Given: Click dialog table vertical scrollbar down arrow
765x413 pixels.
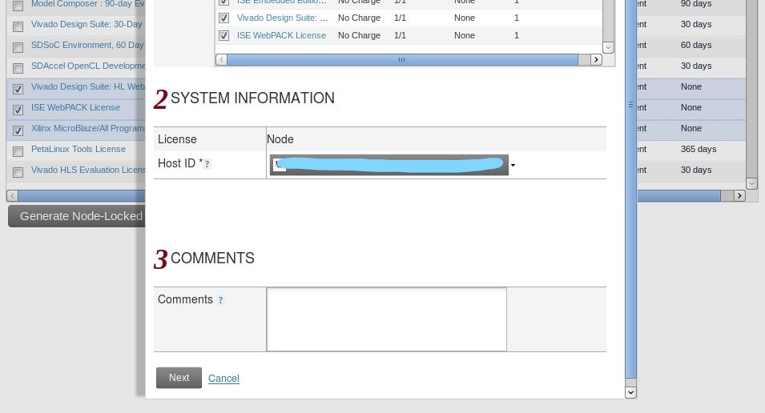Looking at the screenshot, I should click(608, 47).
